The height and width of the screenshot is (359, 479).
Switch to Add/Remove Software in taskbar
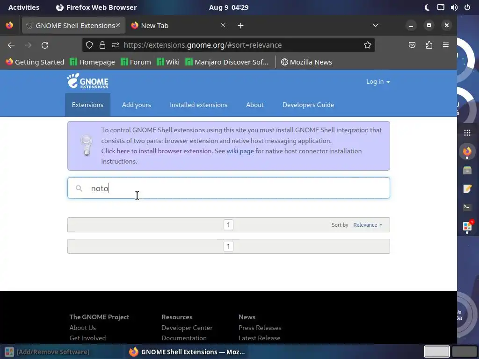coord(47,352)
